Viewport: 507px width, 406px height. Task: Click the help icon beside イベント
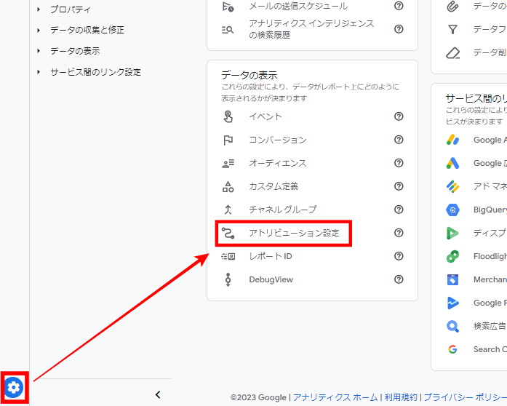tap(399, 116)
